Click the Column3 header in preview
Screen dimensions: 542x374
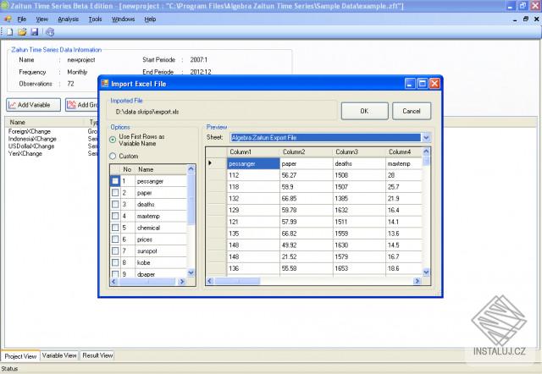tap(359, 152)
